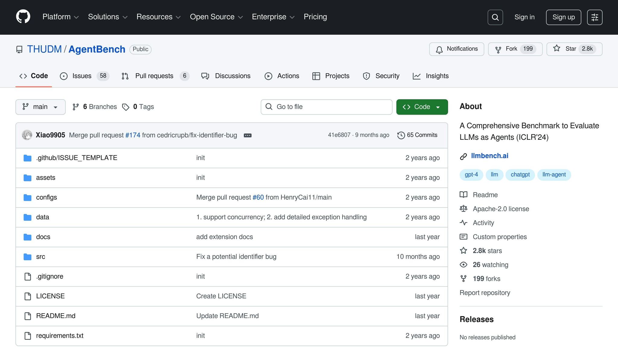Click the Sign up button
This screenshot has height=347, width=618.
click(563, 17)
